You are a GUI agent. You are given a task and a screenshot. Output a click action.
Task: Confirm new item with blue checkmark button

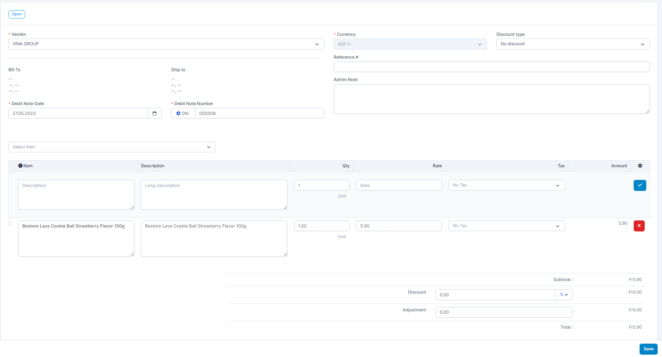(x=640, y=185)
